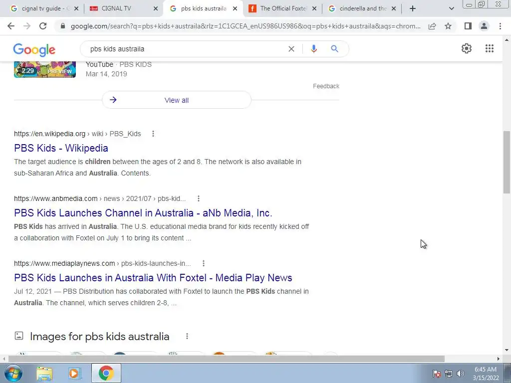Open the Action Center flag icon
The height and width of the screenshot is (383, 511).
436,374
